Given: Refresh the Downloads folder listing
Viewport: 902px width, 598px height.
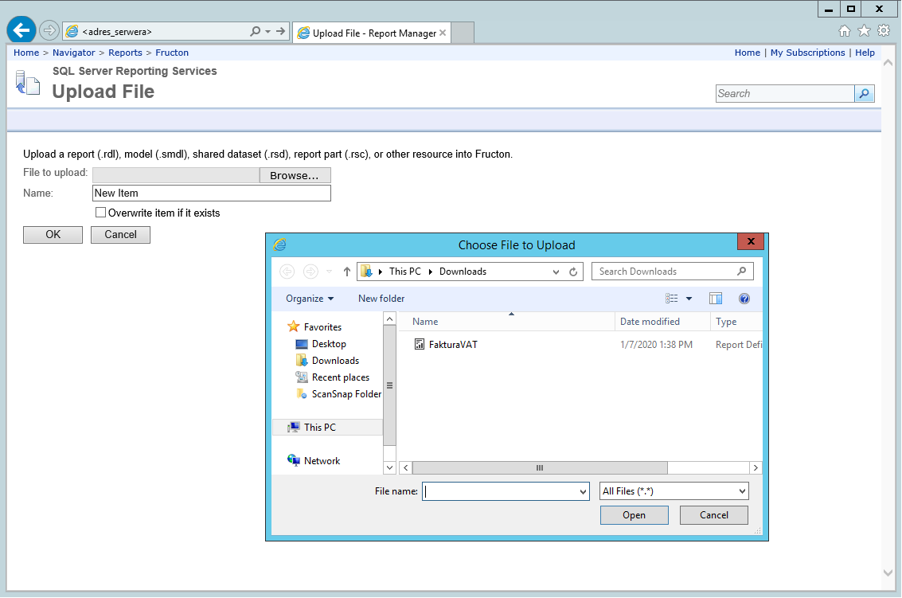Looking at the screenshot, I should pos(573,272).
